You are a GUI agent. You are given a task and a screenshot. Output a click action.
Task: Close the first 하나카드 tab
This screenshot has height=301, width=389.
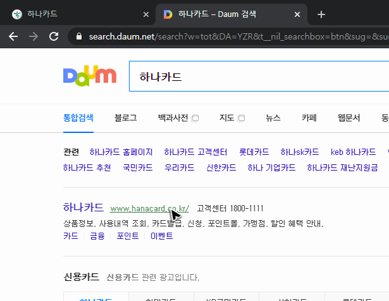coord(146,14)
